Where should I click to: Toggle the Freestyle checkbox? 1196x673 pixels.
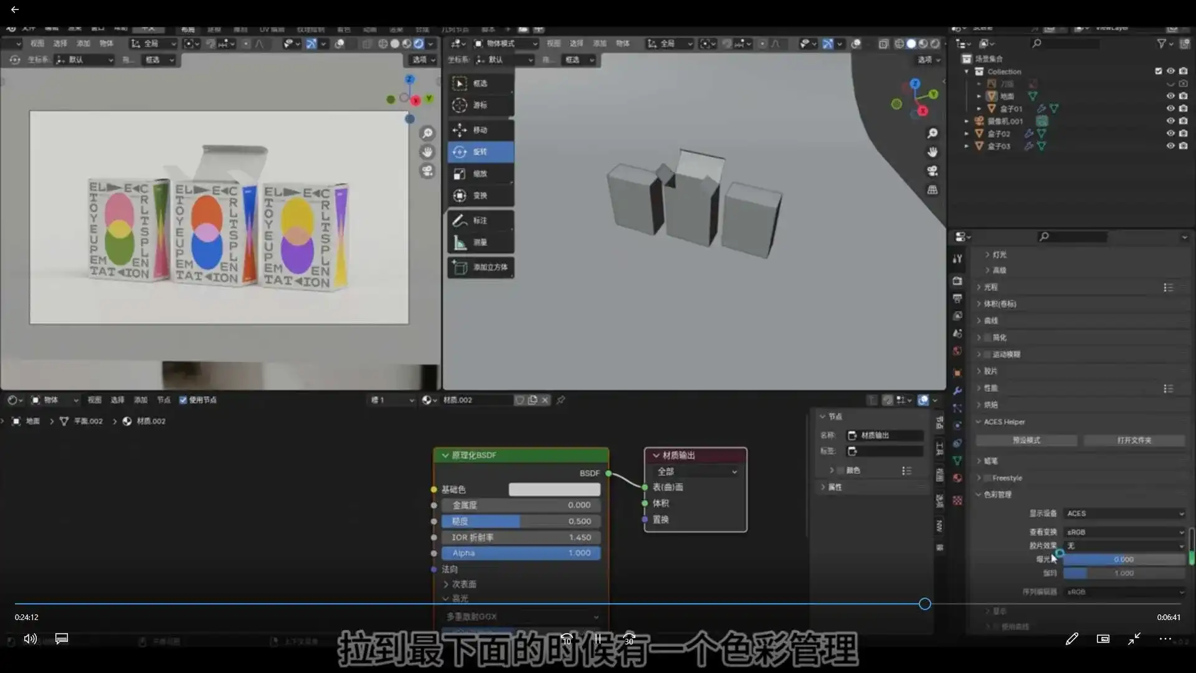click(x=987, y=478)
